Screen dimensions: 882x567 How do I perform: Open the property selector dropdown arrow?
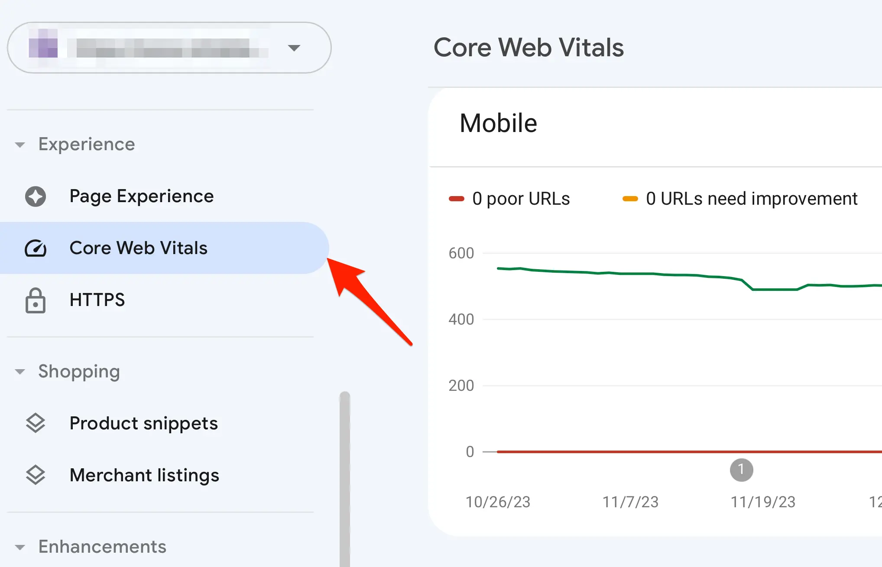coord(294,48)
